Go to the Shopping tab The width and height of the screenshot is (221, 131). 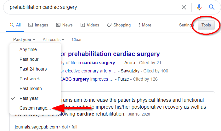119,25
